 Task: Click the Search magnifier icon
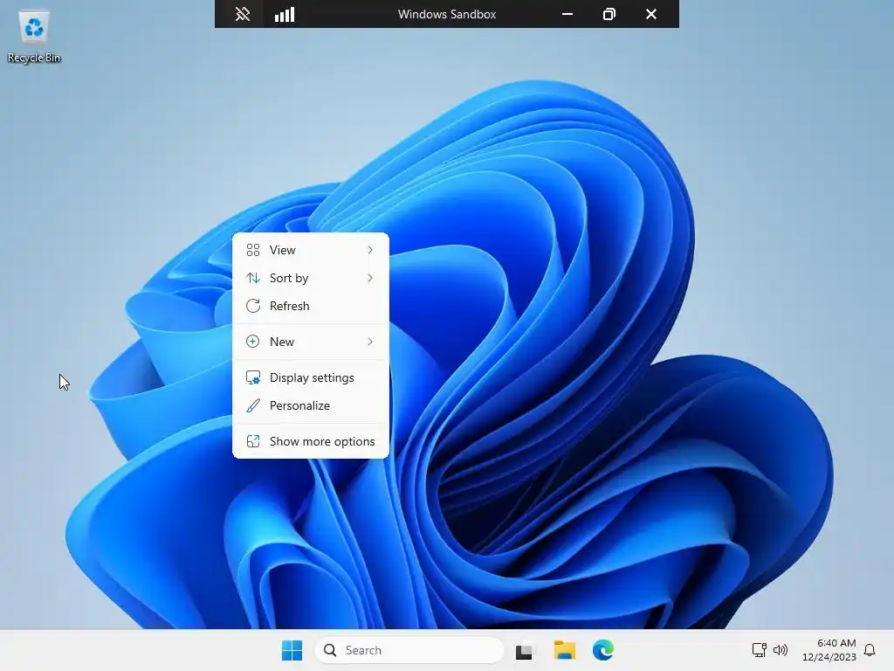[330, 650]
